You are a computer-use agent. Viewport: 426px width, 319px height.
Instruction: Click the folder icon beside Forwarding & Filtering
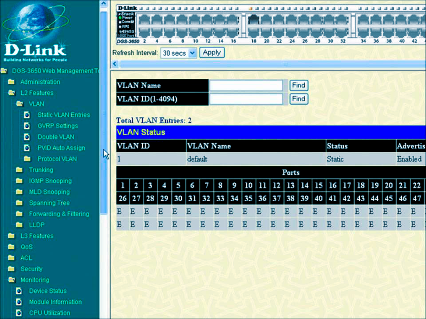pyautogui.click(x=20, y=214)
